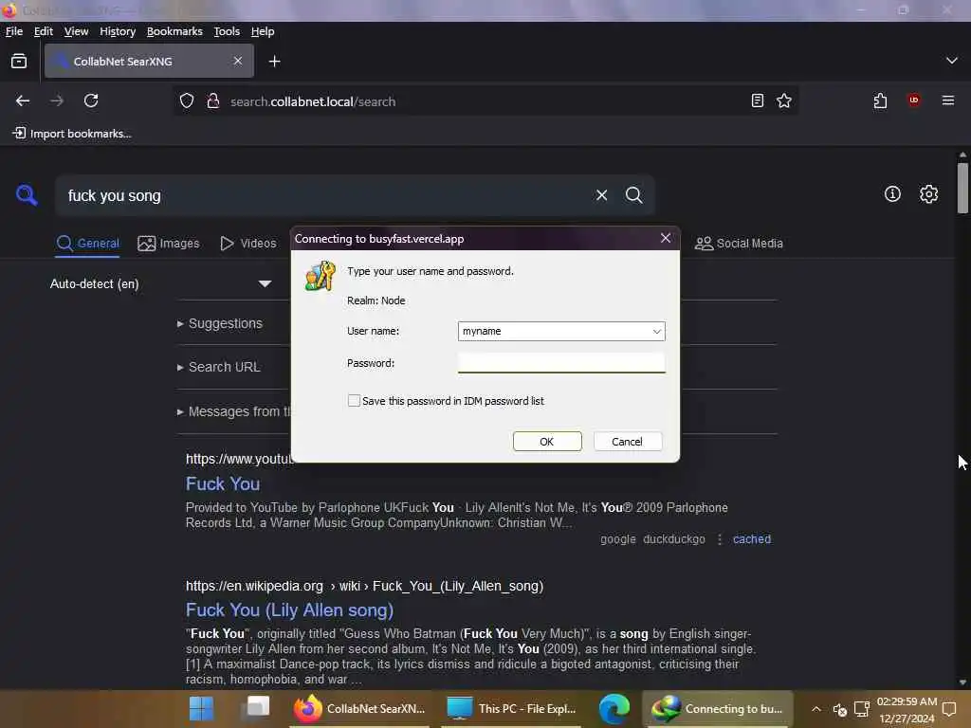Click the tracking protection shield icon
This screenshot has width=971, height=728.
coord(187,100)
